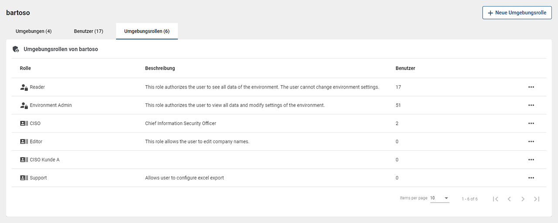
Task: Click the Neue Umgebungsrolle button
Action: pos(517,13)
